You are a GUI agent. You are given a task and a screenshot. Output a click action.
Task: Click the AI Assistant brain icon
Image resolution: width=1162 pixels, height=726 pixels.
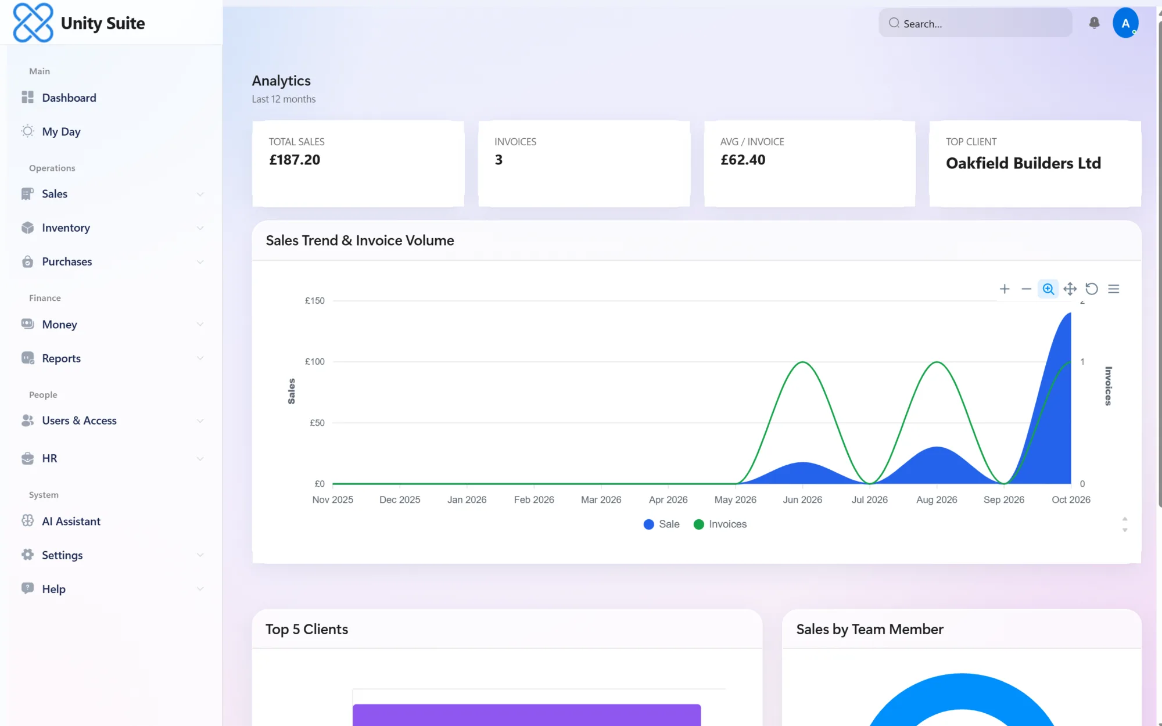27,521
